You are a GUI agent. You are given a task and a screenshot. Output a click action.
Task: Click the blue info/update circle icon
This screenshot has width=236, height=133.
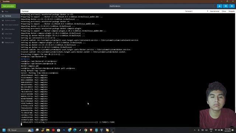coord(232,6)
